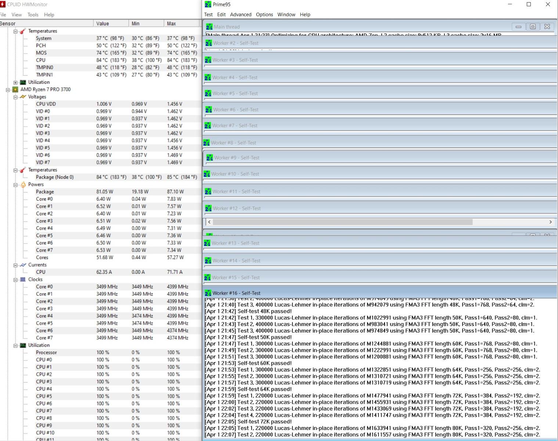The height and width of the screenshot is (441, 558).
Task: Click the Worker #14 window icon
Action: (x=208, y=261)
